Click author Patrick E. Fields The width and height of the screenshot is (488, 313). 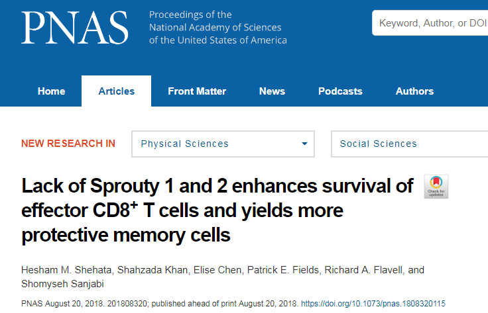point(283,270)
